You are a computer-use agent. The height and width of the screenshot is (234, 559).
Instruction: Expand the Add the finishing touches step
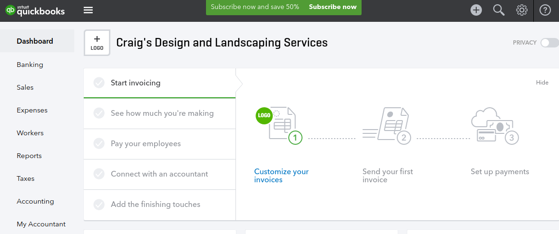click(x=160, y=205)
